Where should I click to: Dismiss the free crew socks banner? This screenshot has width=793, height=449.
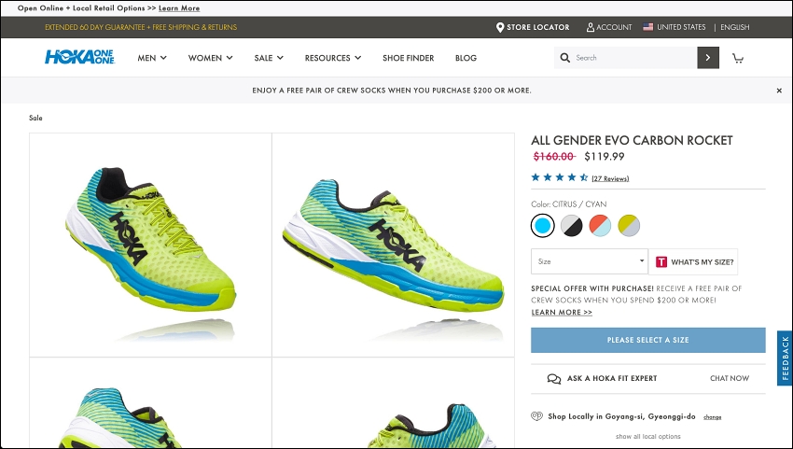(x=779, y=91)
